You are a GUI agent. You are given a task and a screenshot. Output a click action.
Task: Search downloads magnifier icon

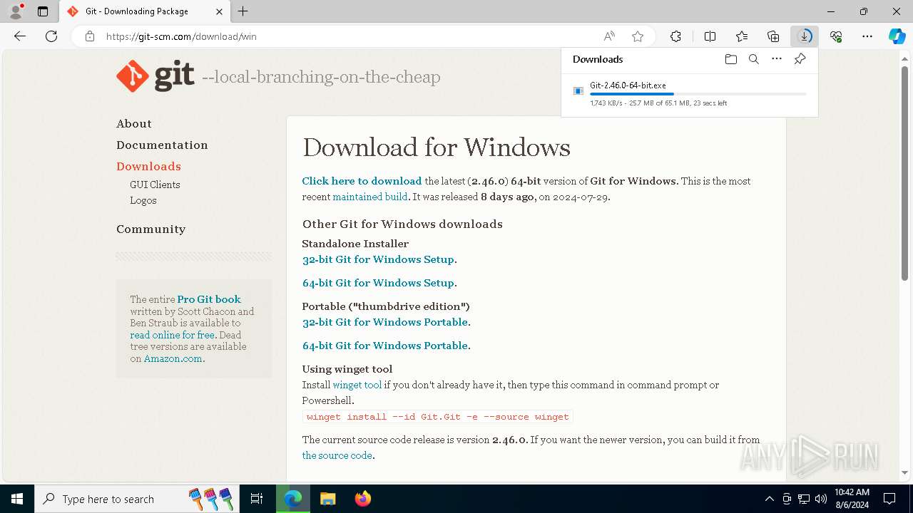pyautogui.click(x=753, y=59)
